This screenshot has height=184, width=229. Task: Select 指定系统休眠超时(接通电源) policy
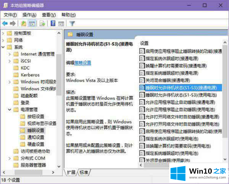point(169,58)
